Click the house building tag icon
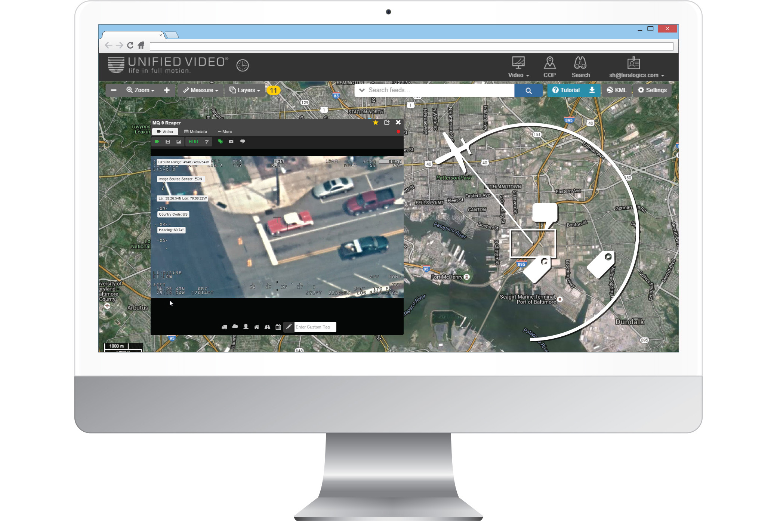 (256, 327)
